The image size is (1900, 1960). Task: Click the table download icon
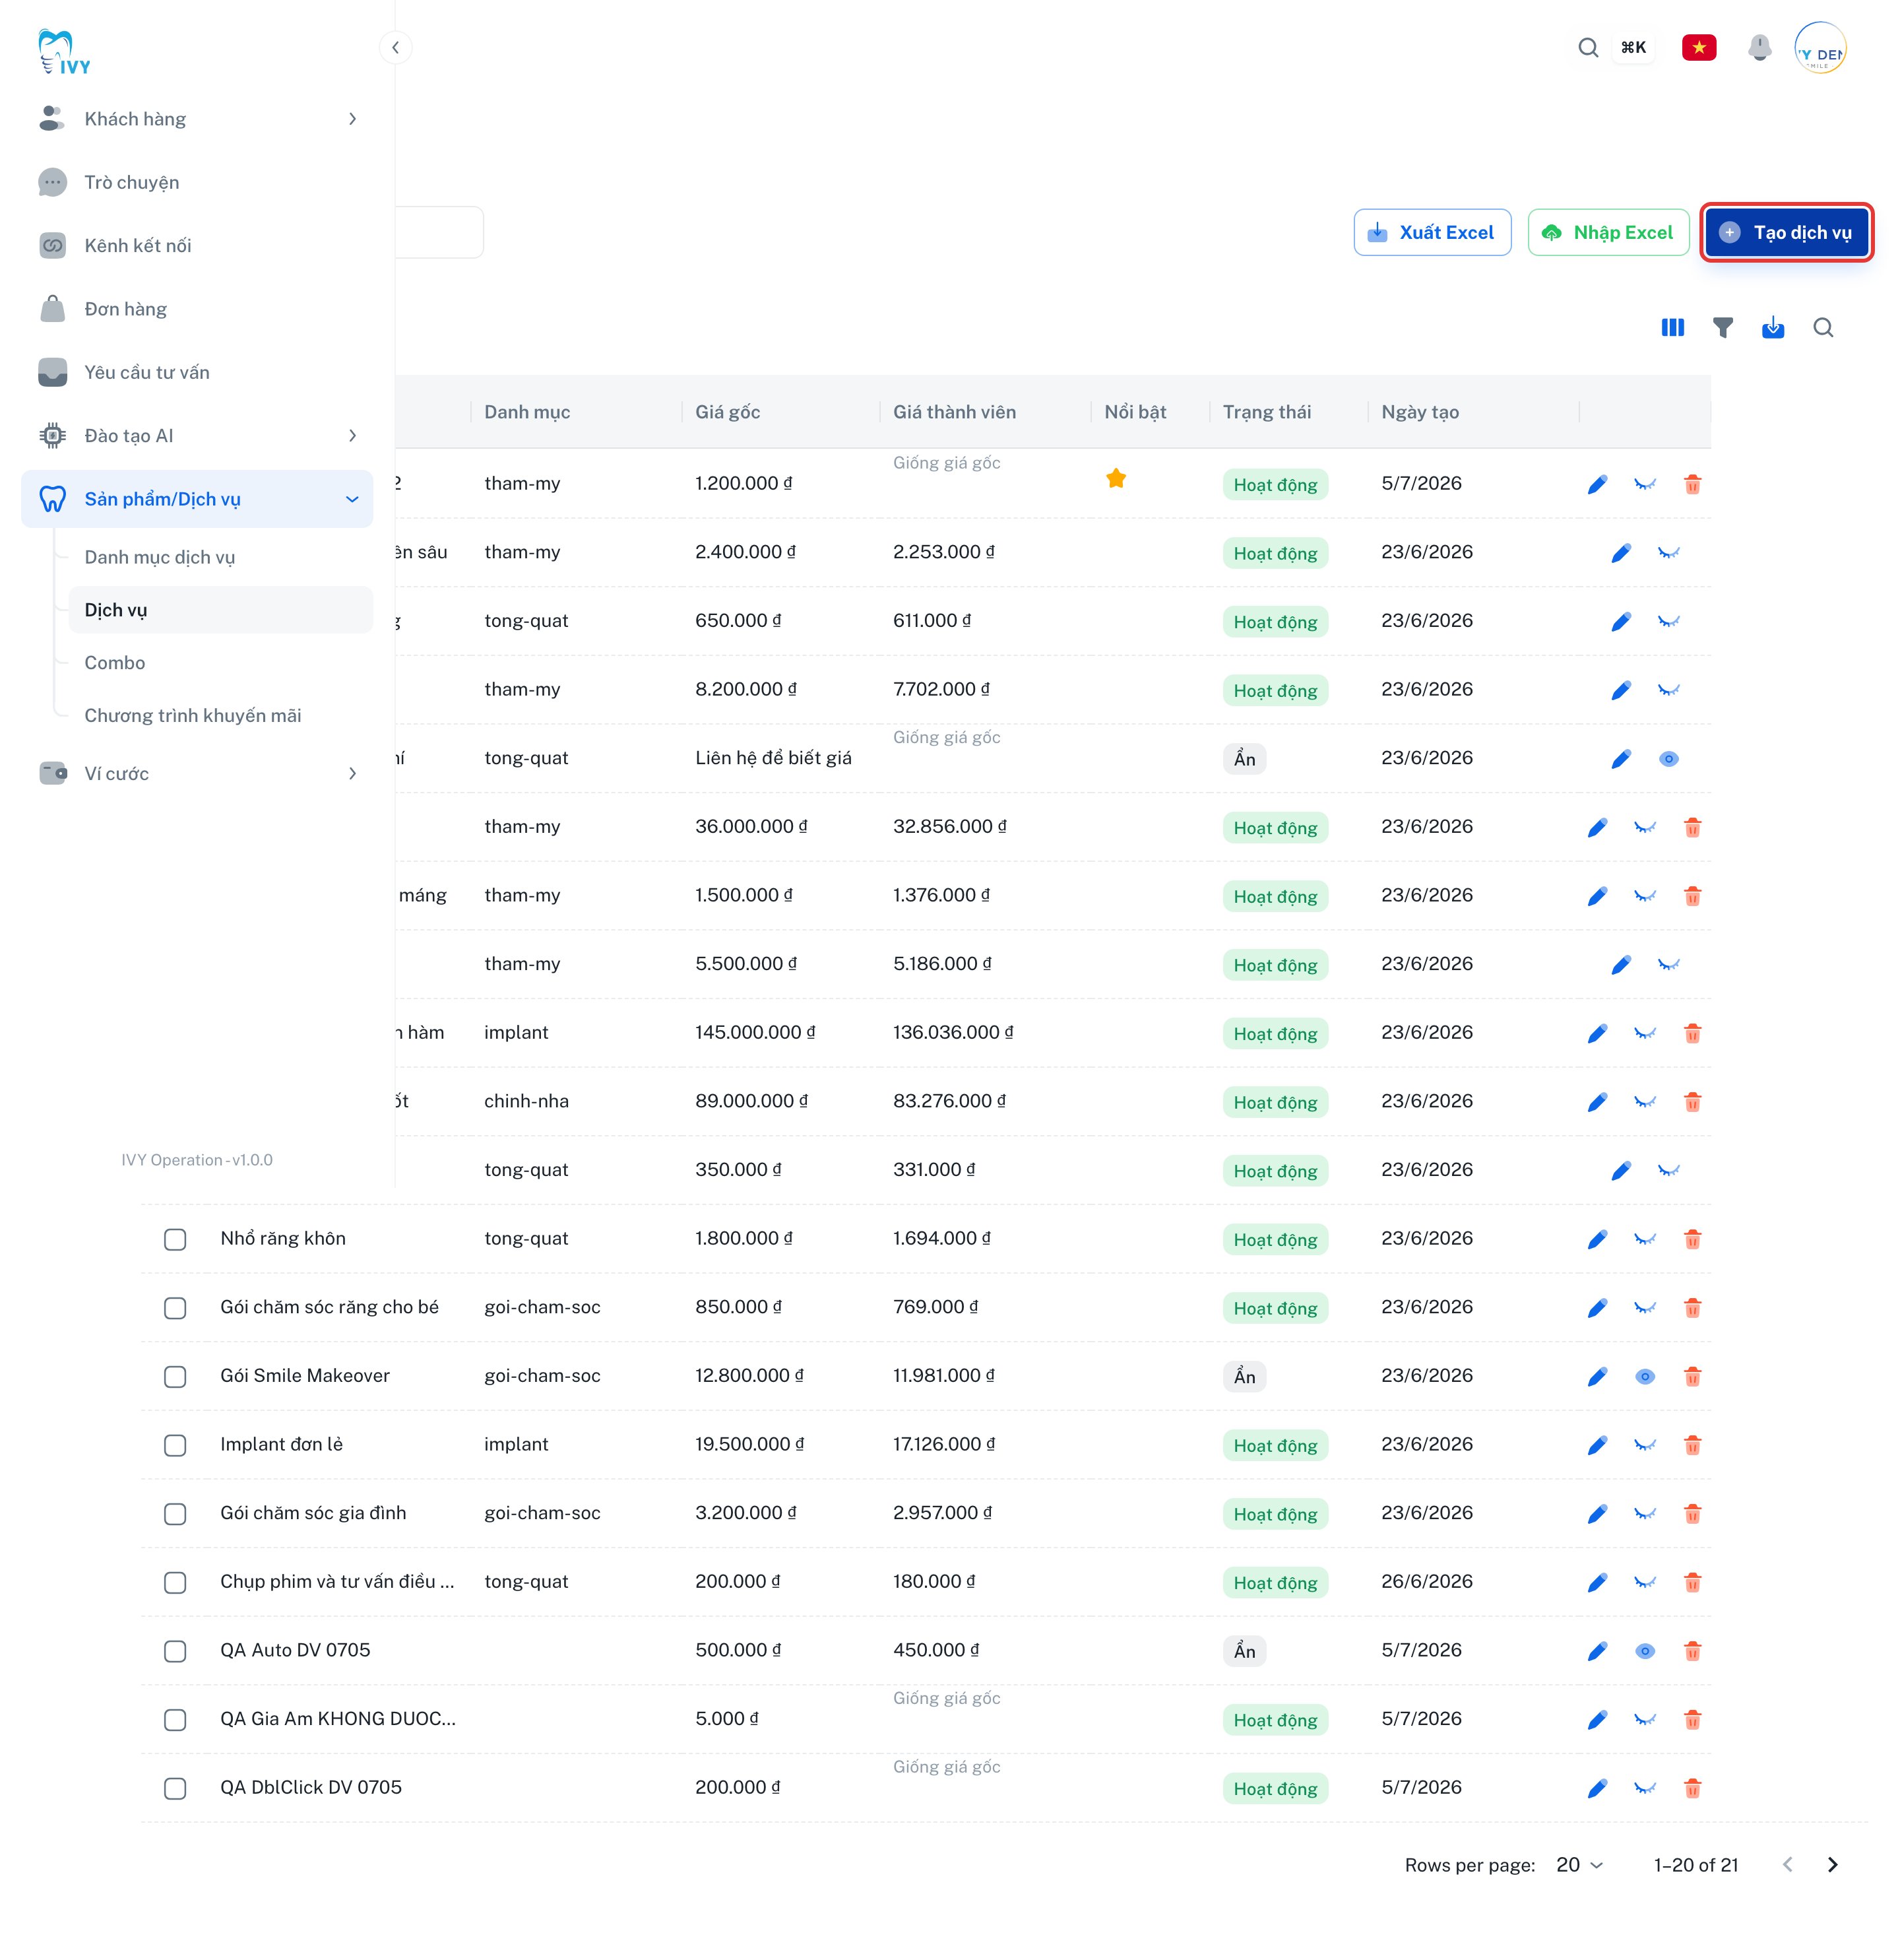pos(1772,327)
